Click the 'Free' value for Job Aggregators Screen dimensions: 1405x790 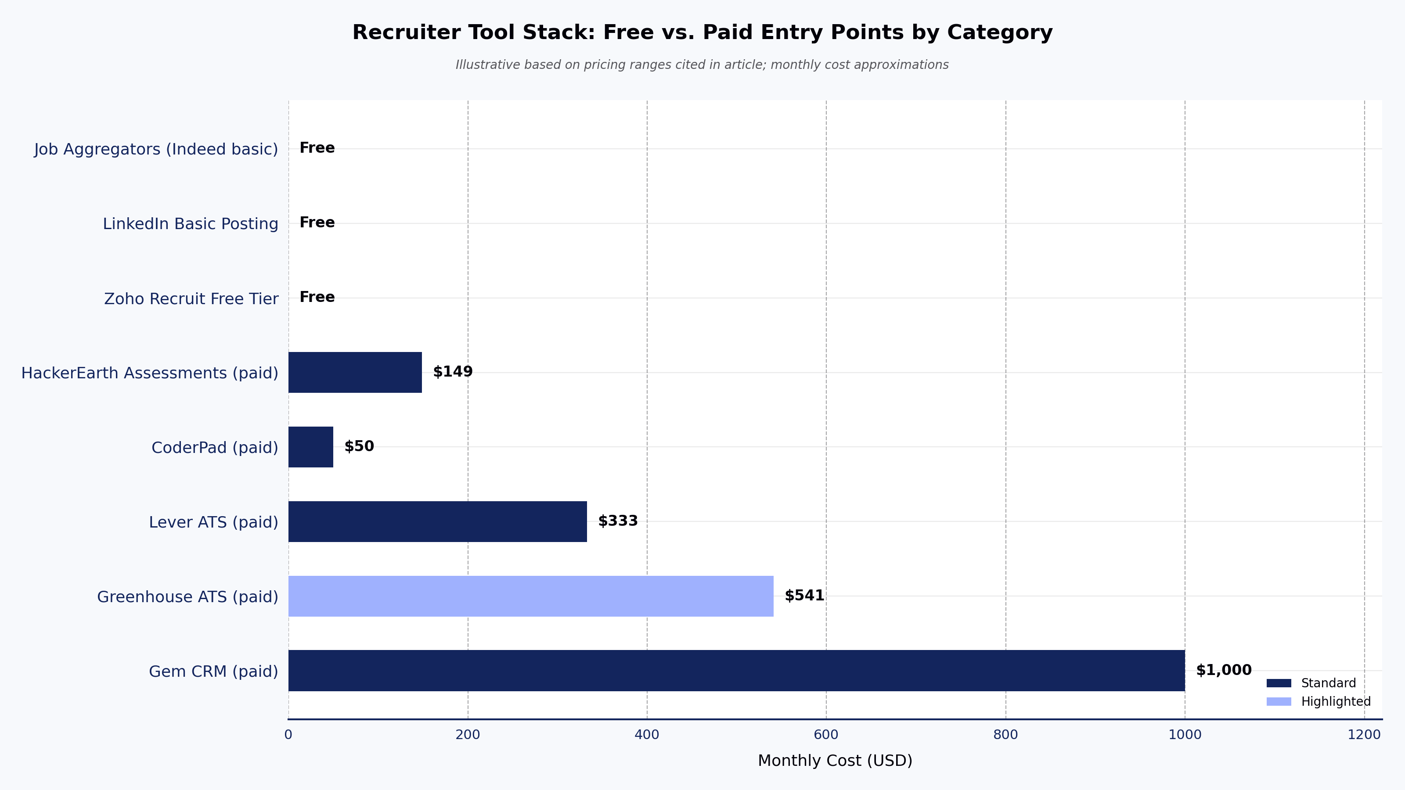coord(317,148)
